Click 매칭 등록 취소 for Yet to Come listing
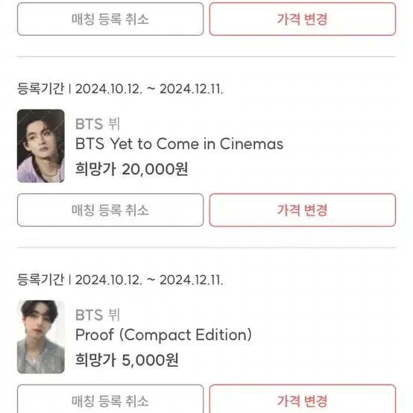This screenshot has width=413, height=413. [110, 210]
